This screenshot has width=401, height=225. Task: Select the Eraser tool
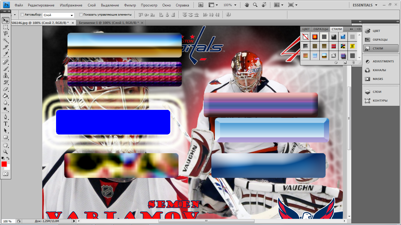6,89
